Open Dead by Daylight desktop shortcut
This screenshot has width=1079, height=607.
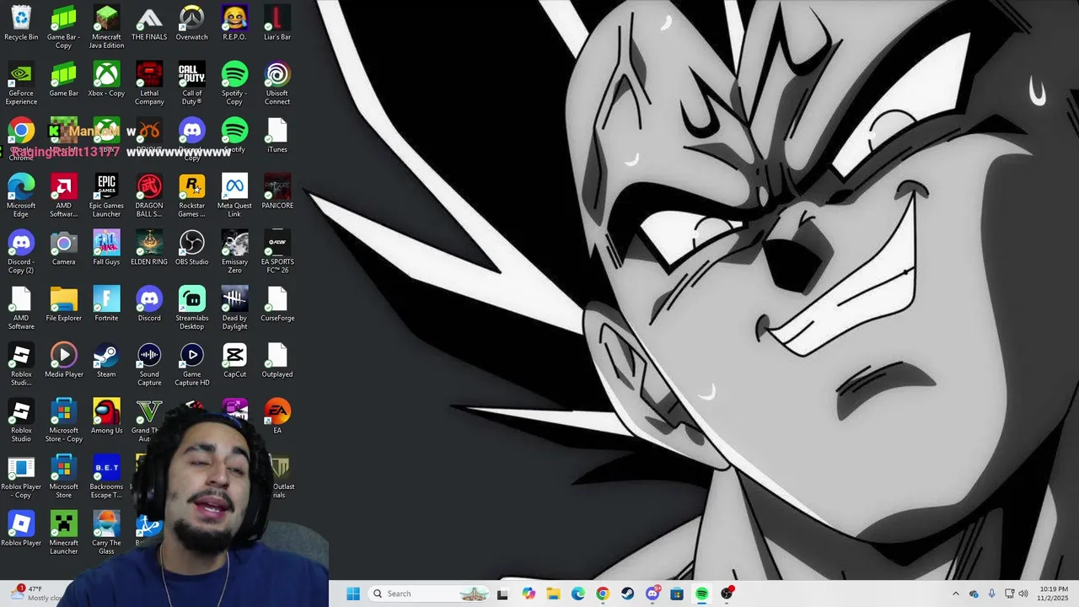click(234, 309)
